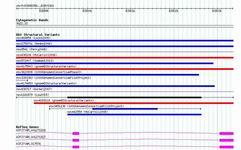Image resolution: width=241 pixels, height=150 pixels.
Task: Click the small exon of KIF27 NM_001271927
Action: coord(76,140)
